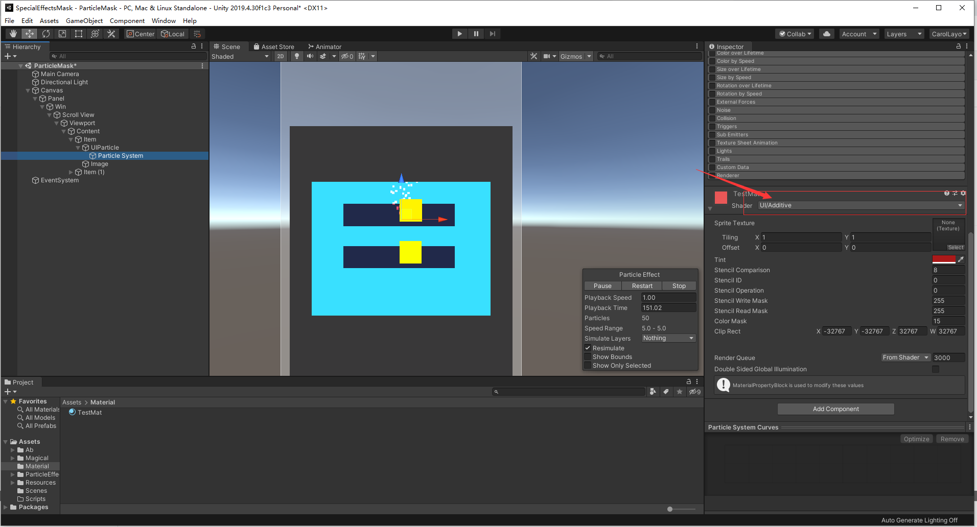Stop the particle effect
This screenshot has width=977, height=527.
pos(679,286)
